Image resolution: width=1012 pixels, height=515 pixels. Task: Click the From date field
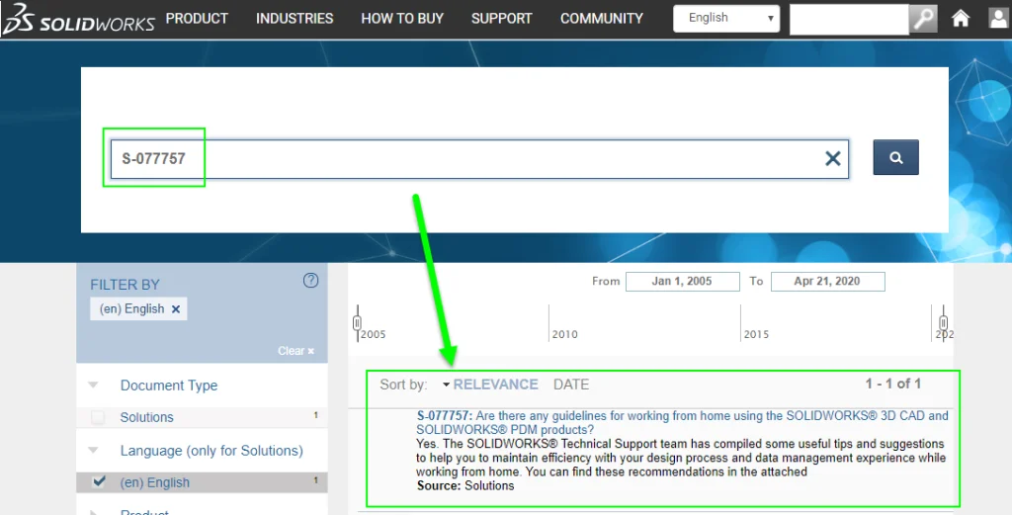click(682, 282)
